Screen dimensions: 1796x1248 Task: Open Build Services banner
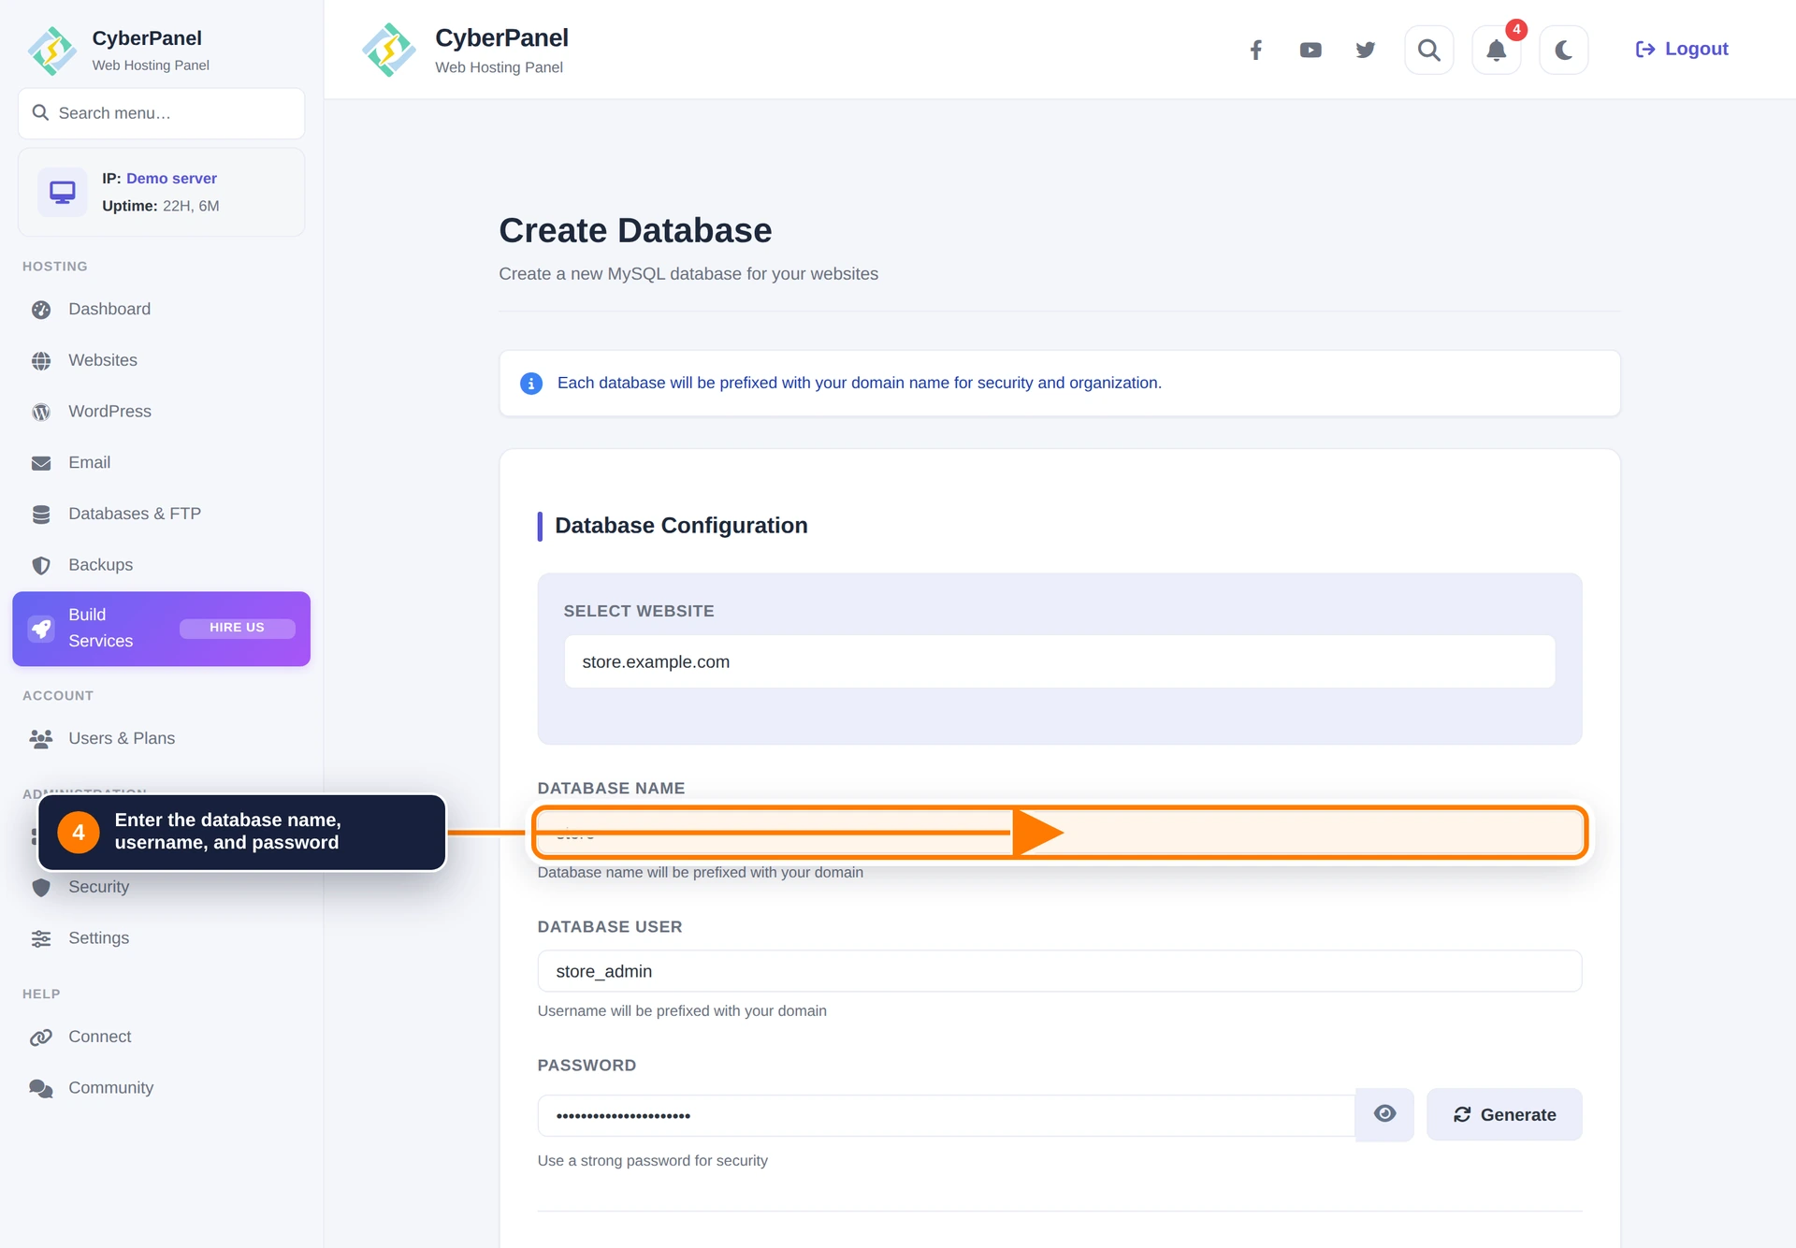click(x=161, y=629)
